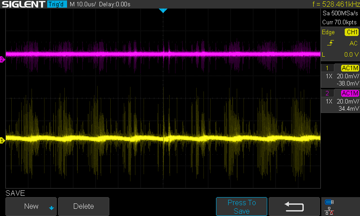Click the rising edge slope icon
This screenshot has height=216, width=360.
click(x=330, y=43)
